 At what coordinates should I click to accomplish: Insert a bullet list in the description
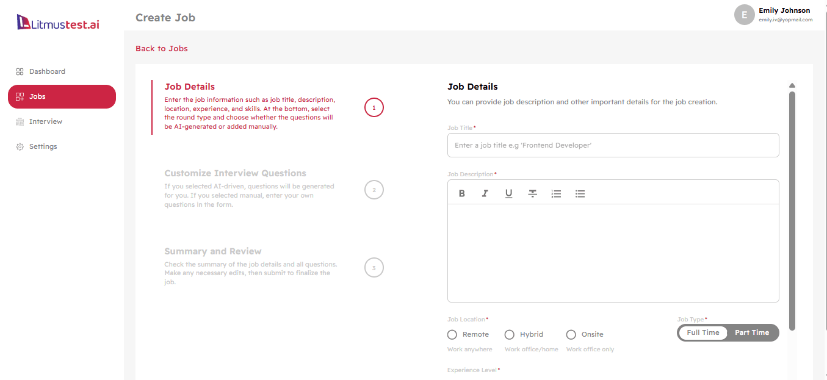click(580, 193)
